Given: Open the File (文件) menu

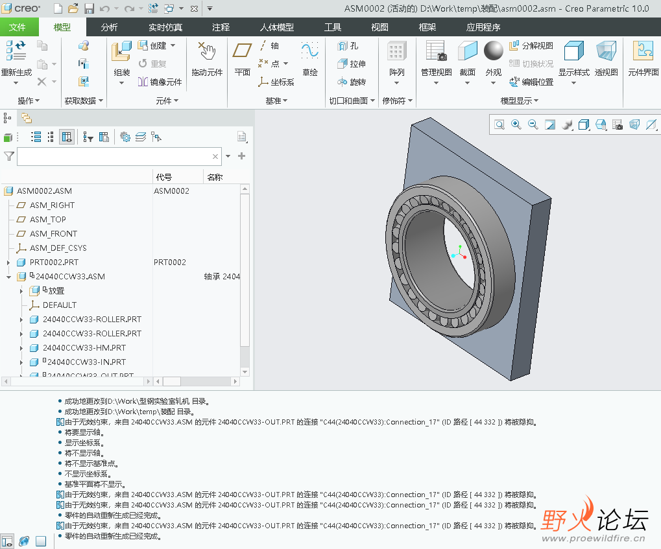Looking at the screenshot, I should (x=17, y=27).
